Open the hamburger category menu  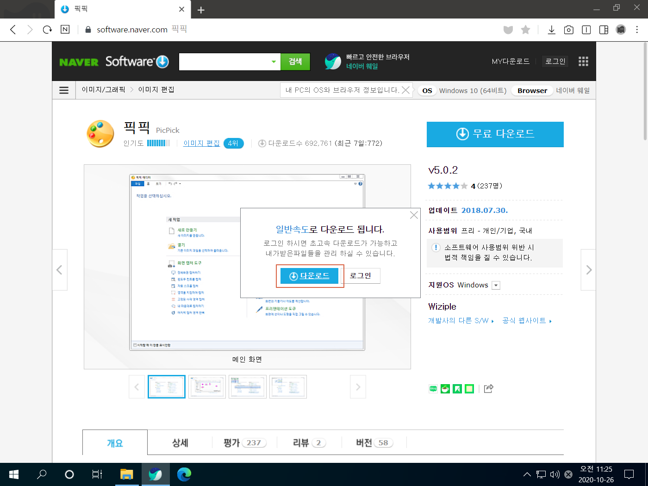pos(64,90)
